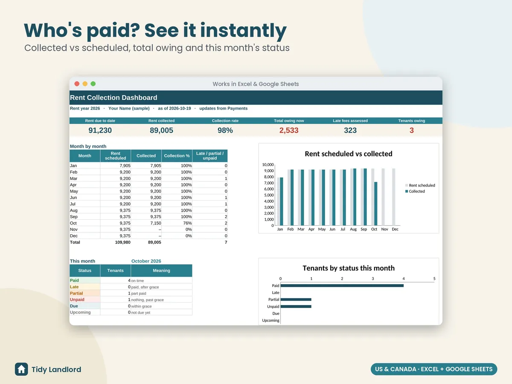Click the Unpaid bar in status chart
This screenshot has width=512, height=384.
pos(296,306)
